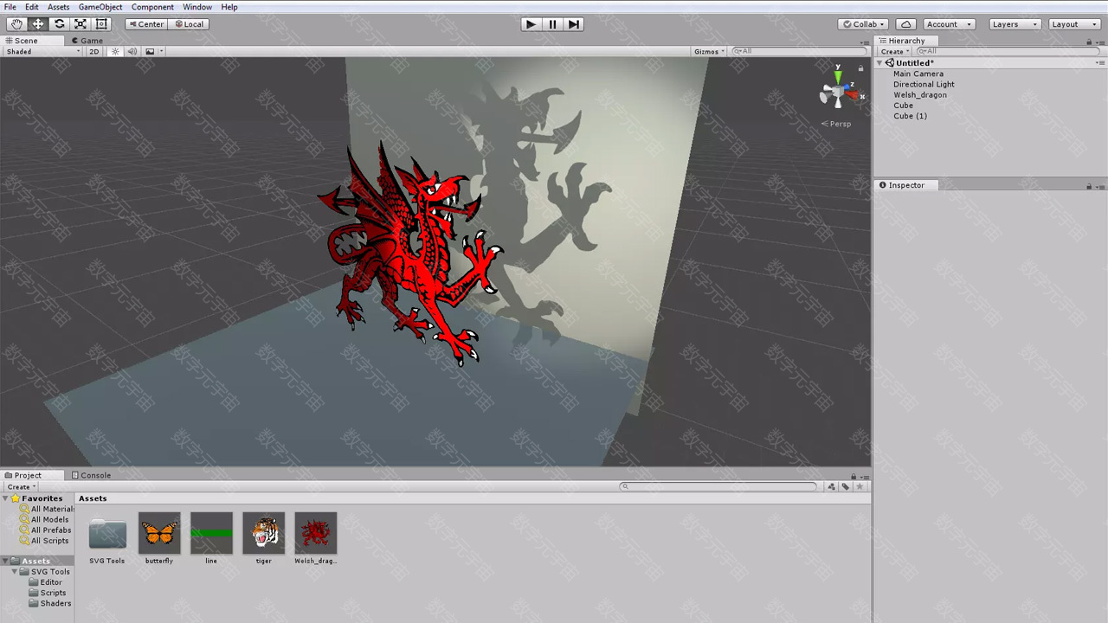Select the Rect transform tool
Viewport: 1108px width, 623px height.
click(x=101, y=24)
